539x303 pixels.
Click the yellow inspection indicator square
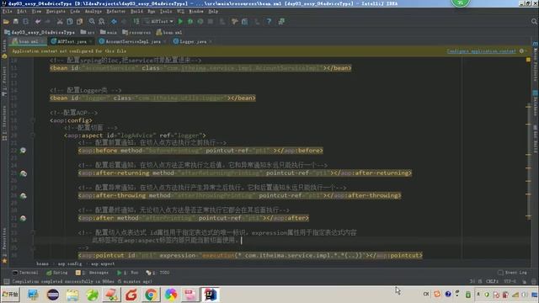(528, 60)
